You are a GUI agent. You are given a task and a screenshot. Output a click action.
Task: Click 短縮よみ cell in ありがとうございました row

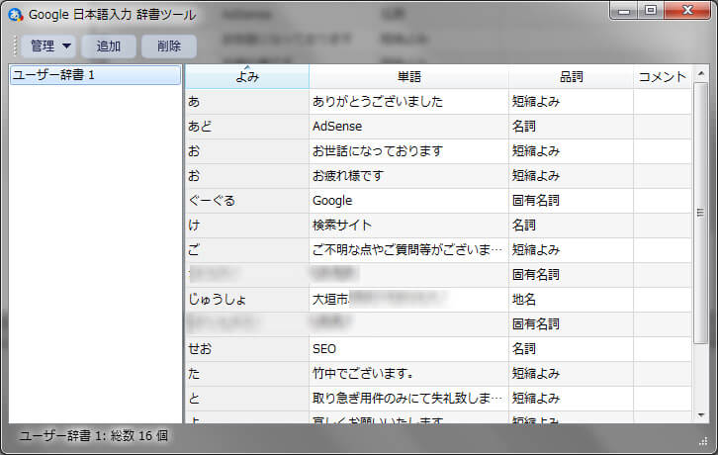(571, 101)
